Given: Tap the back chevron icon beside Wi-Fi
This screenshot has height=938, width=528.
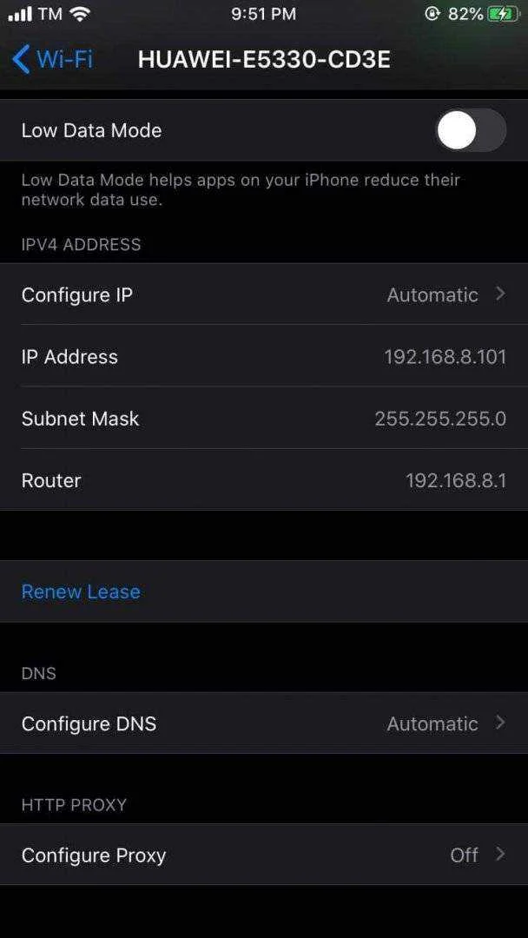Looking at the screenshot, I should coord(20,60).
